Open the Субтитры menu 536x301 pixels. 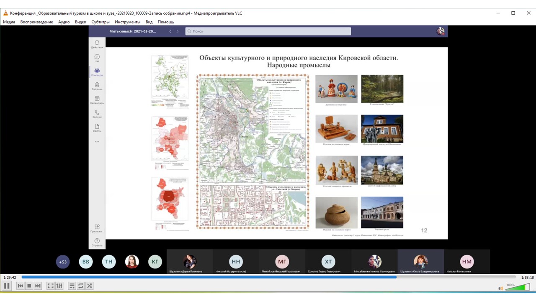[x=100, y=22]
